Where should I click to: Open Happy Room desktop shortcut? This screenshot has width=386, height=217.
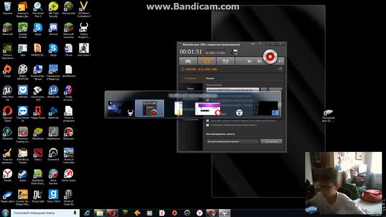pyautogui.click(x=38, y=113)
